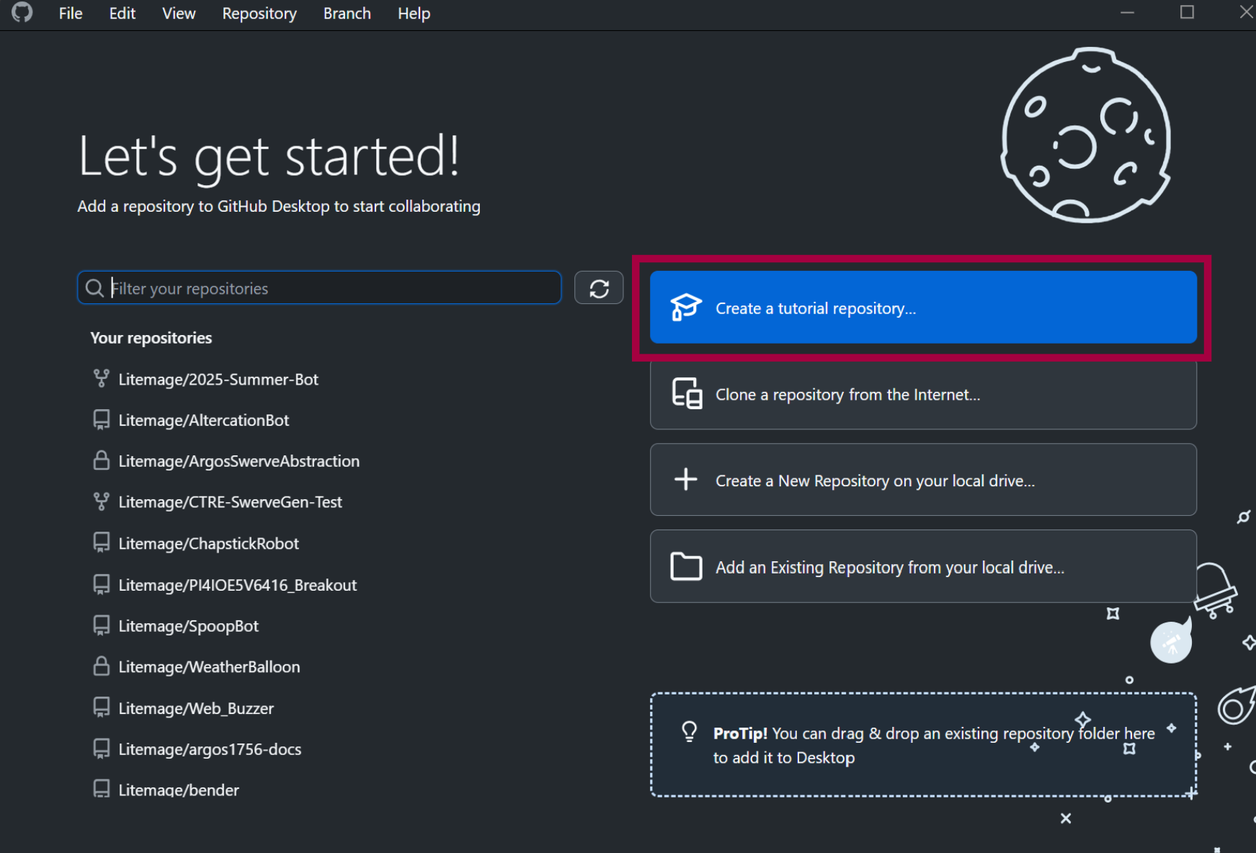Click the fork icon beside CTRE-SwerveGen-Test
The image size is (1256, 853).
pyautogui.click(x=101, y=501)
